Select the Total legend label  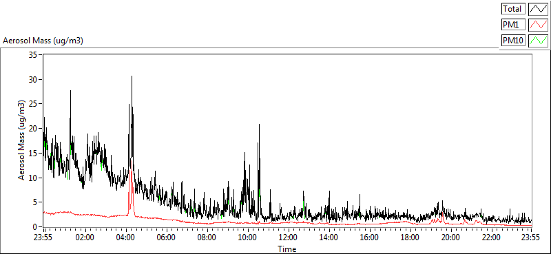pos(513,9)
